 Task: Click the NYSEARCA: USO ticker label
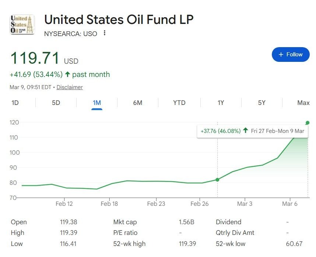71,34
